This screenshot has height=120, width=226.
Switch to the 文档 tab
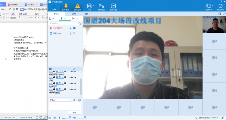tap(74, 14)
